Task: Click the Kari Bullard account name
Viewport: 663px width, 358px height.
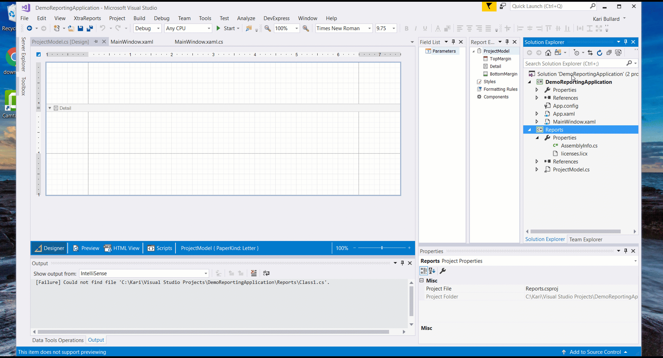Action: [606, 19]
